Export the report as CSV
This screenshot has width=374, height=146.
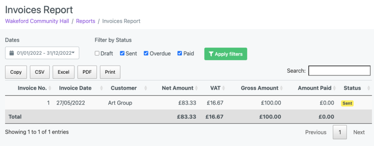coord(39,72)
